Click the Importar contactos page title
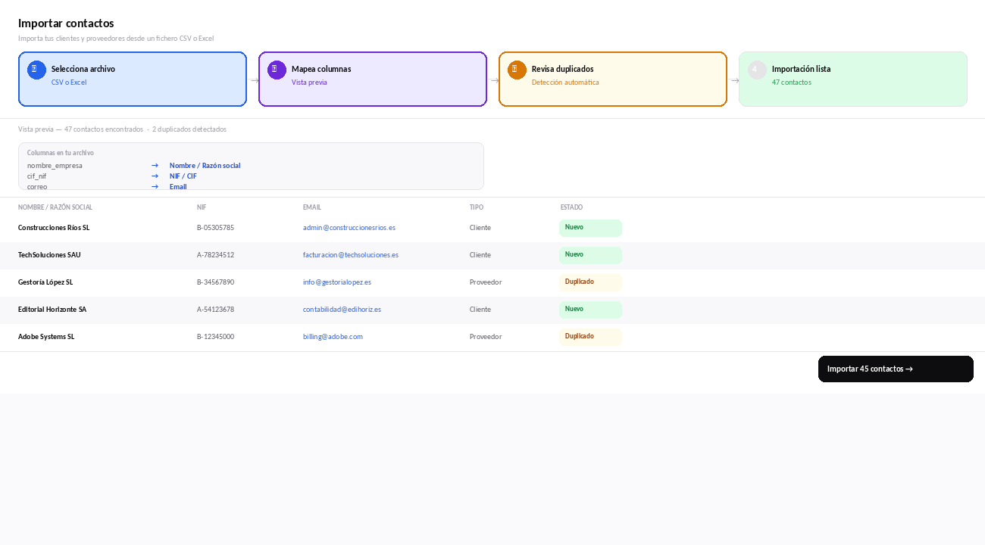Viewport: 985px width, 545px height. (66, 23)
